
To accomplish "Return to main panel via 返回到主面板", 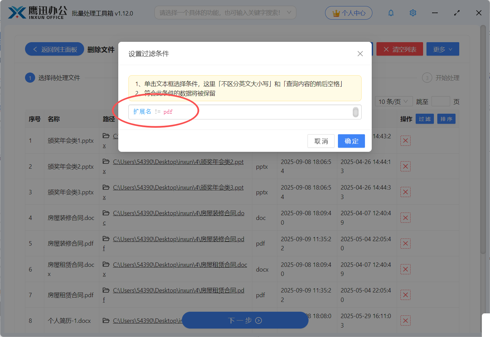I will pyautogui.click(x=54, y=49).
